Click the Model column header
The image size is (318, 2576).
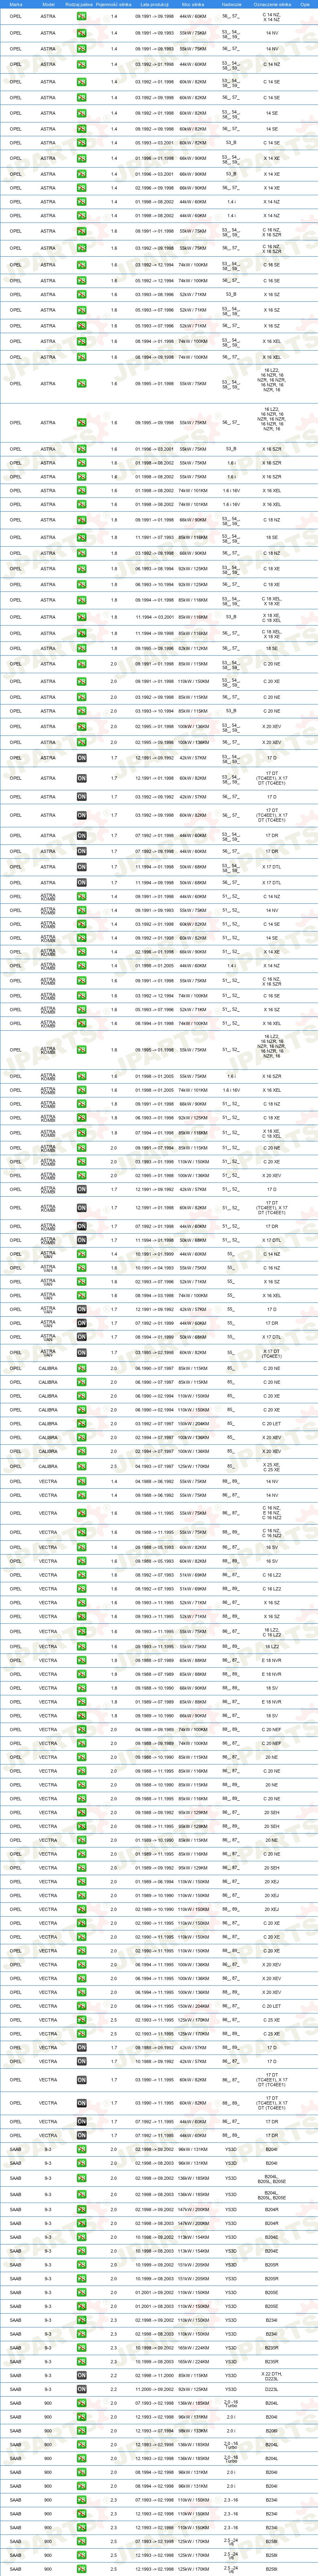(x=48, y=5)
